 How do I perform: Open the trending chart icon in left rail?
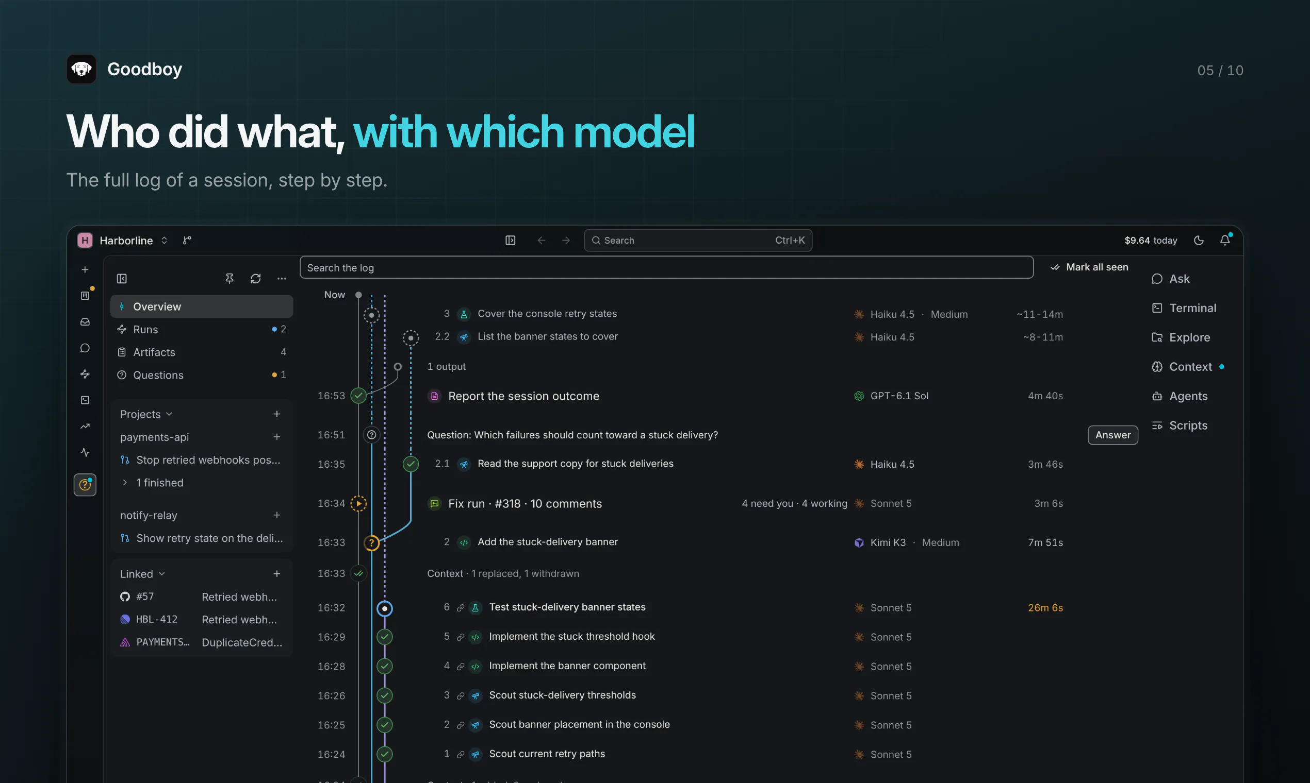85,427
